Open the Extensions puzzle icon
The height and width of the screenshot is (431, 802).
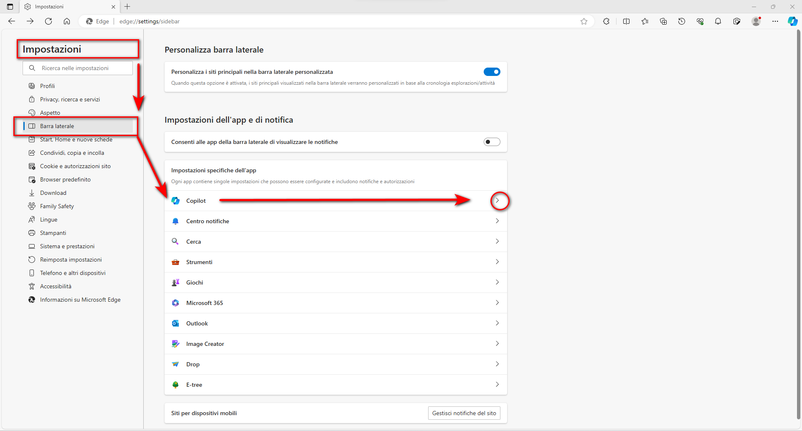click(606, 21)
